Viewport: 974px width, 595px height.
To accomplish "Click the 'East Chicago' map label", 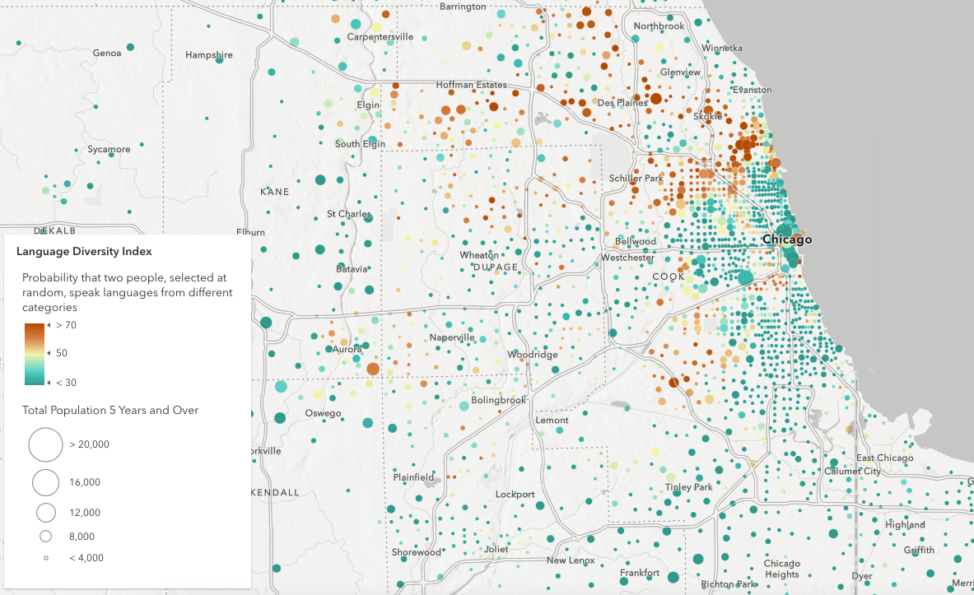I will point(884,458).
